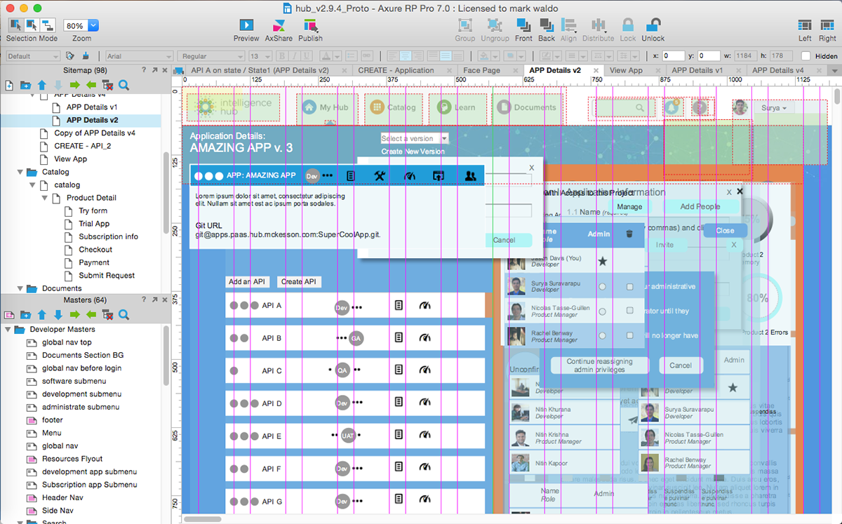This screenshot has height=524, width=842.
Task: Add a new master in Masters panel
Action: click(9, 315)
